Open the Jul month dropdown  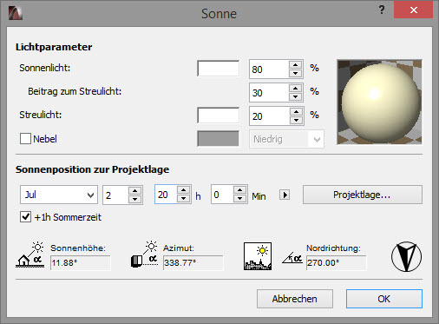tap(59, 195)
